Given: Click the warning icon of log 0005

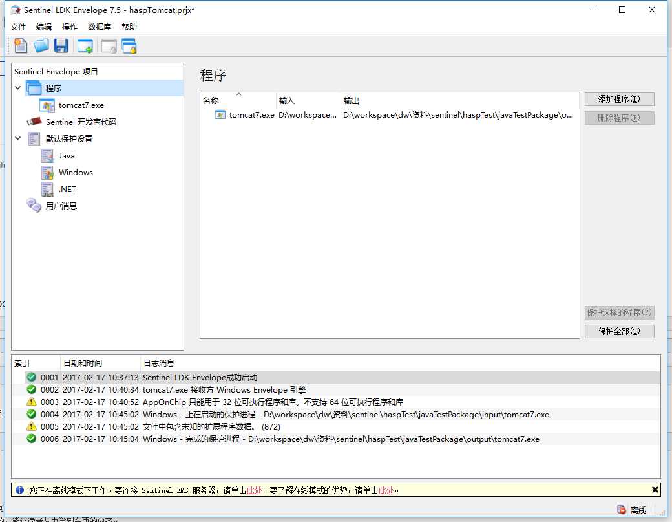Looking at the screenshot, I should [31, 426].
